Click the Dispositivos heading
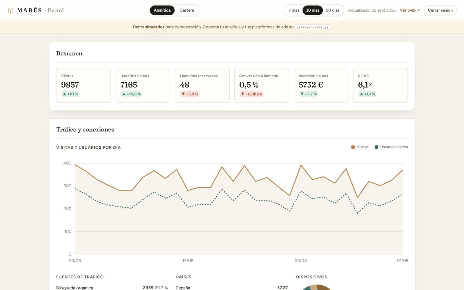The width and height of the screenshot is (464, 290). (312, 277)
